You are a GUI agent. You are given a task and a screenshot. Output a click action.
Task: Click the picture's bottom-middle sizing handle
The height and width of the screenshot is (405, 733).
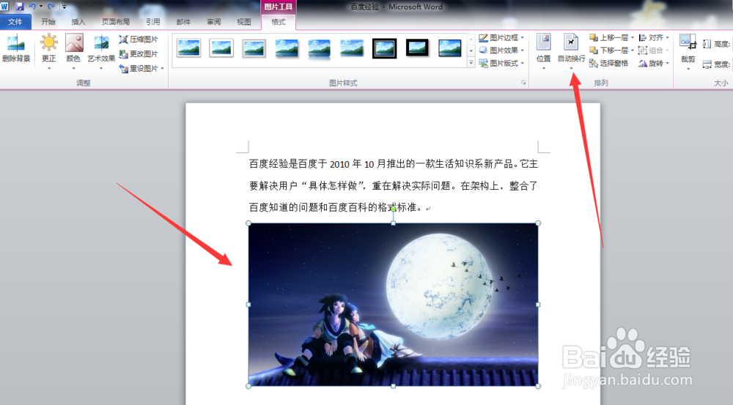pos(393,386)
